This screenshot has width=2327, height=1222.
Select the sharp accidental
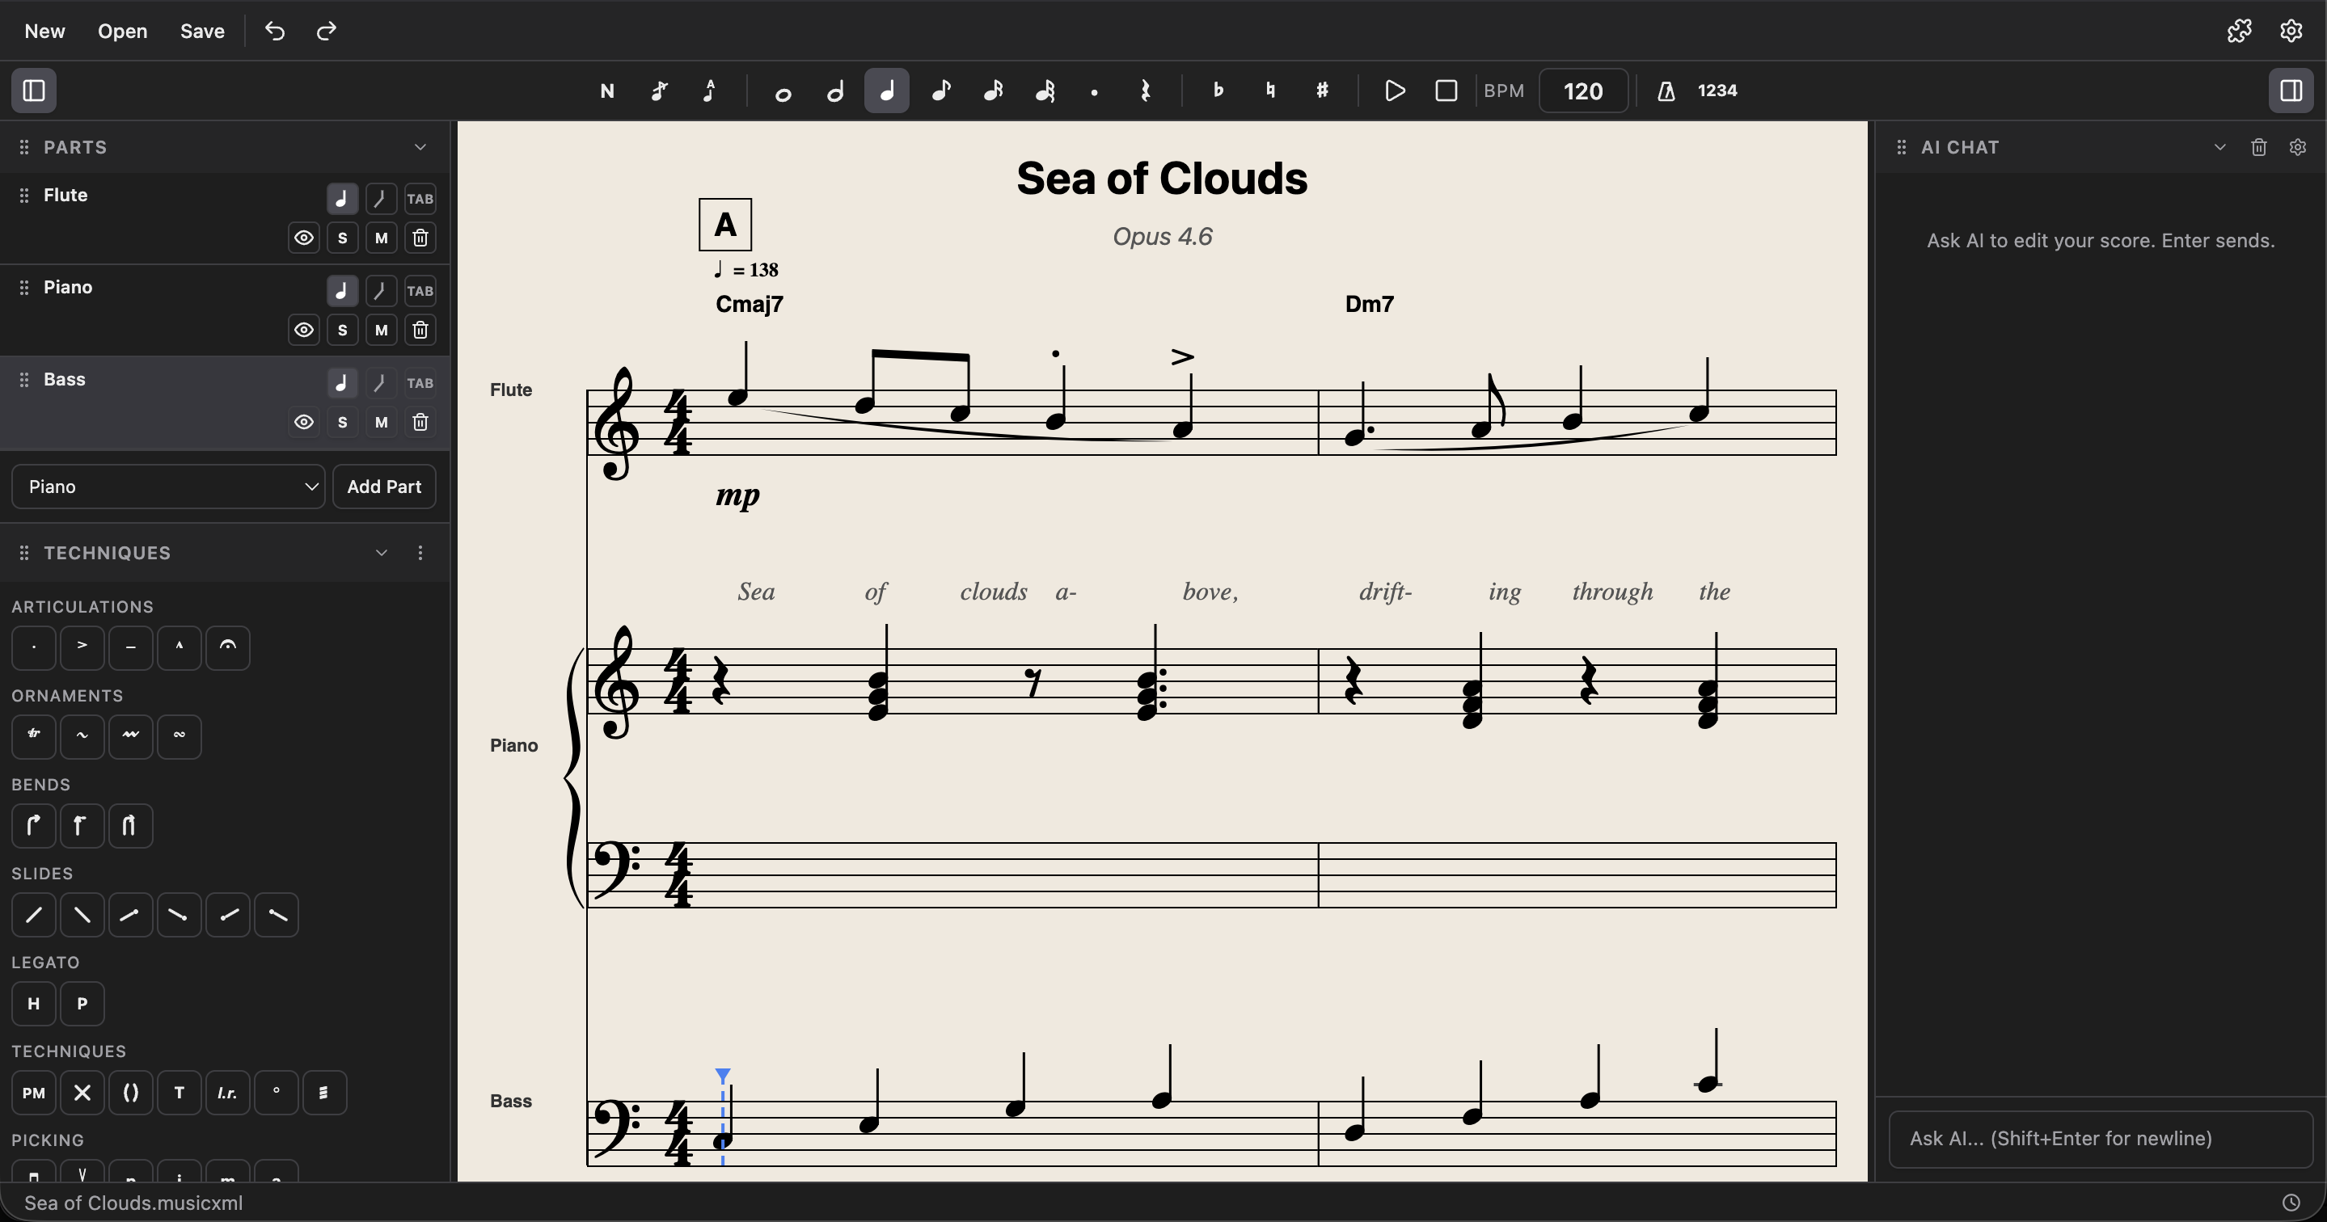point(1323,91)
